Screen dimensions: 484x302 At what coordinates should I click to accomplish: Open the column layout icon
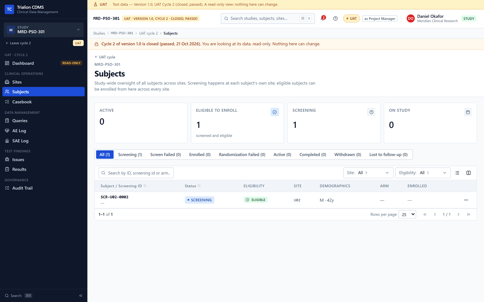point(468,173)
